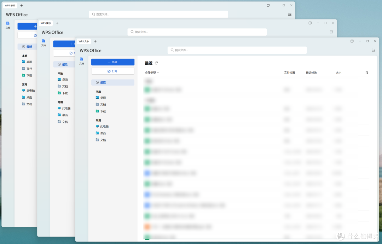Open 文档 under 本地 in WPS 演示
This screenshot has height=244, width=382.
point(63,86)
